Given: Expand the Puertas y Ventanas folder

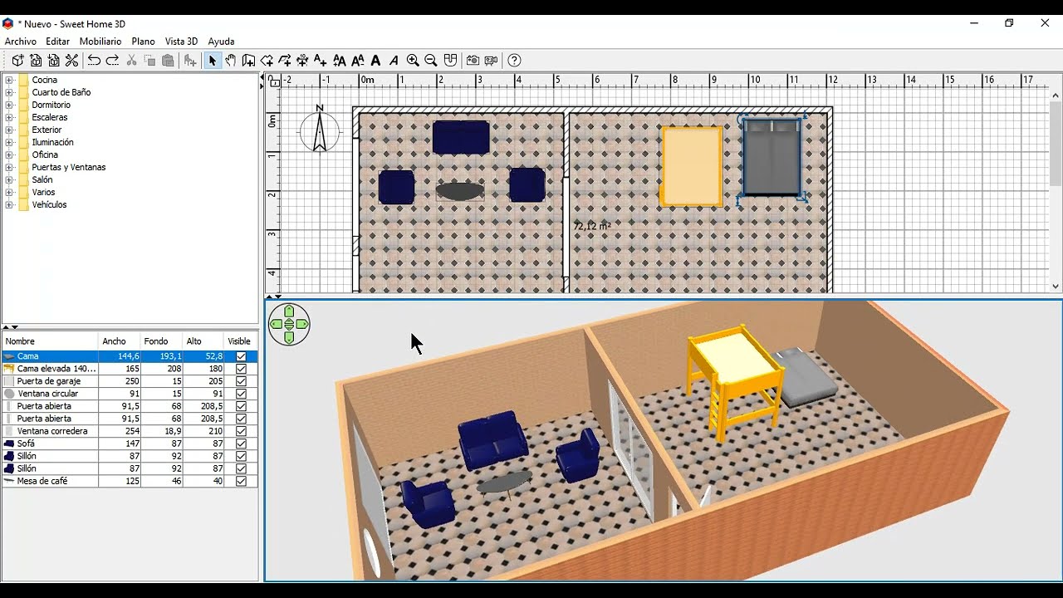Looking at the screenshot, I should tap(9, 167).
